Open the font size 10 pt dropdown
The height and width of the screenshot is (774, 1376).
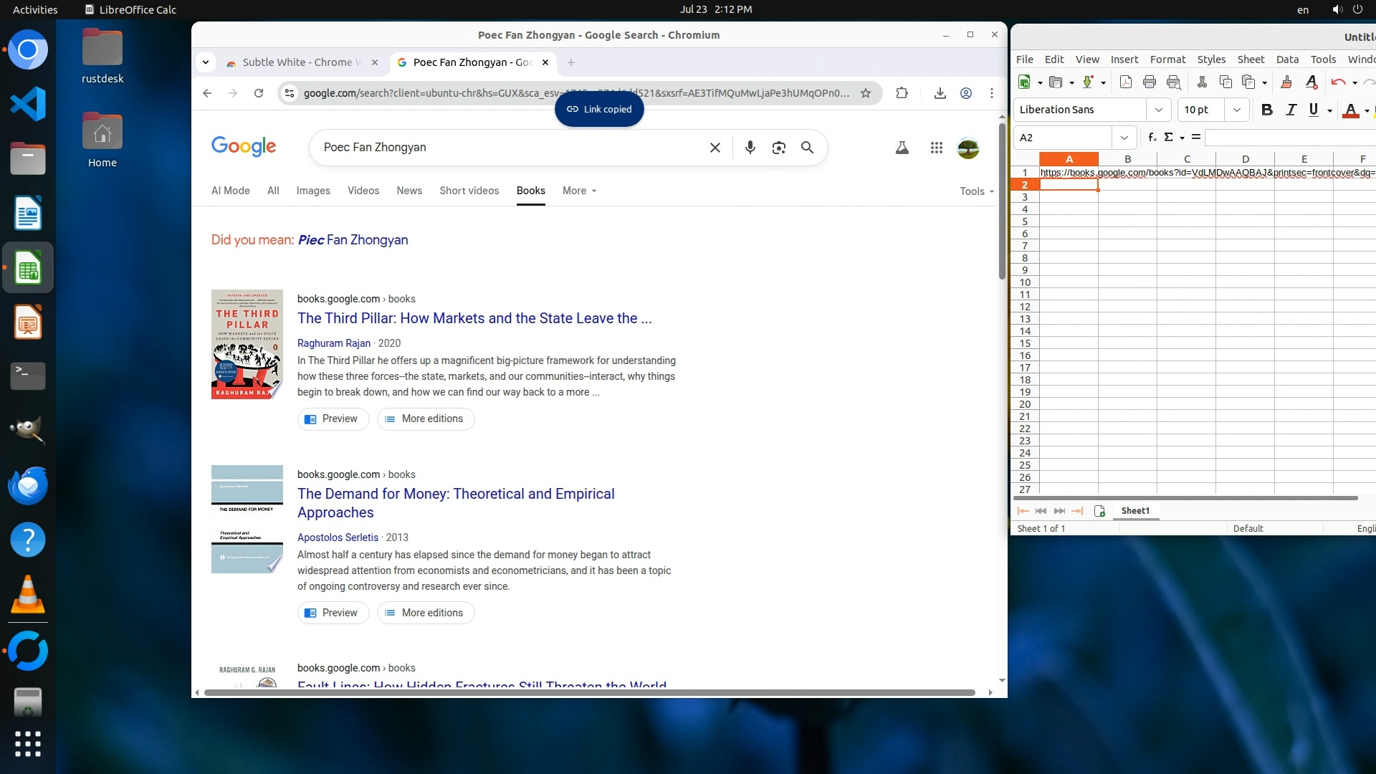coord(1236,110)
